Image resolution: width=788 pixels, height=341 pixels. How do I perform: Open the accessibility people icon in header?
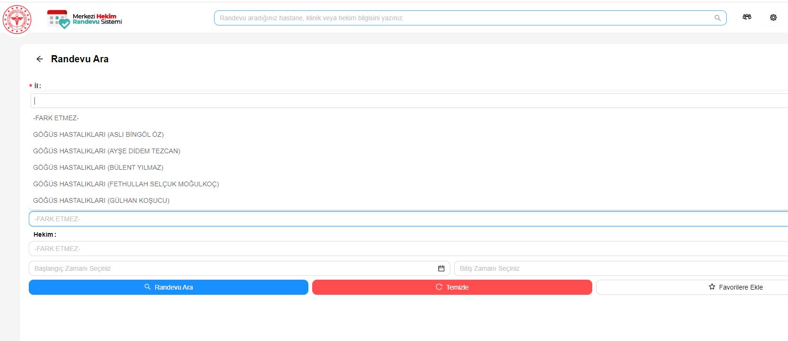[x=747, y=17]
